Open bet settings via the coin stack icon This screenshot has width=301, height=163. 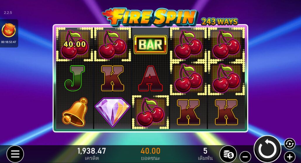[228, 154]
